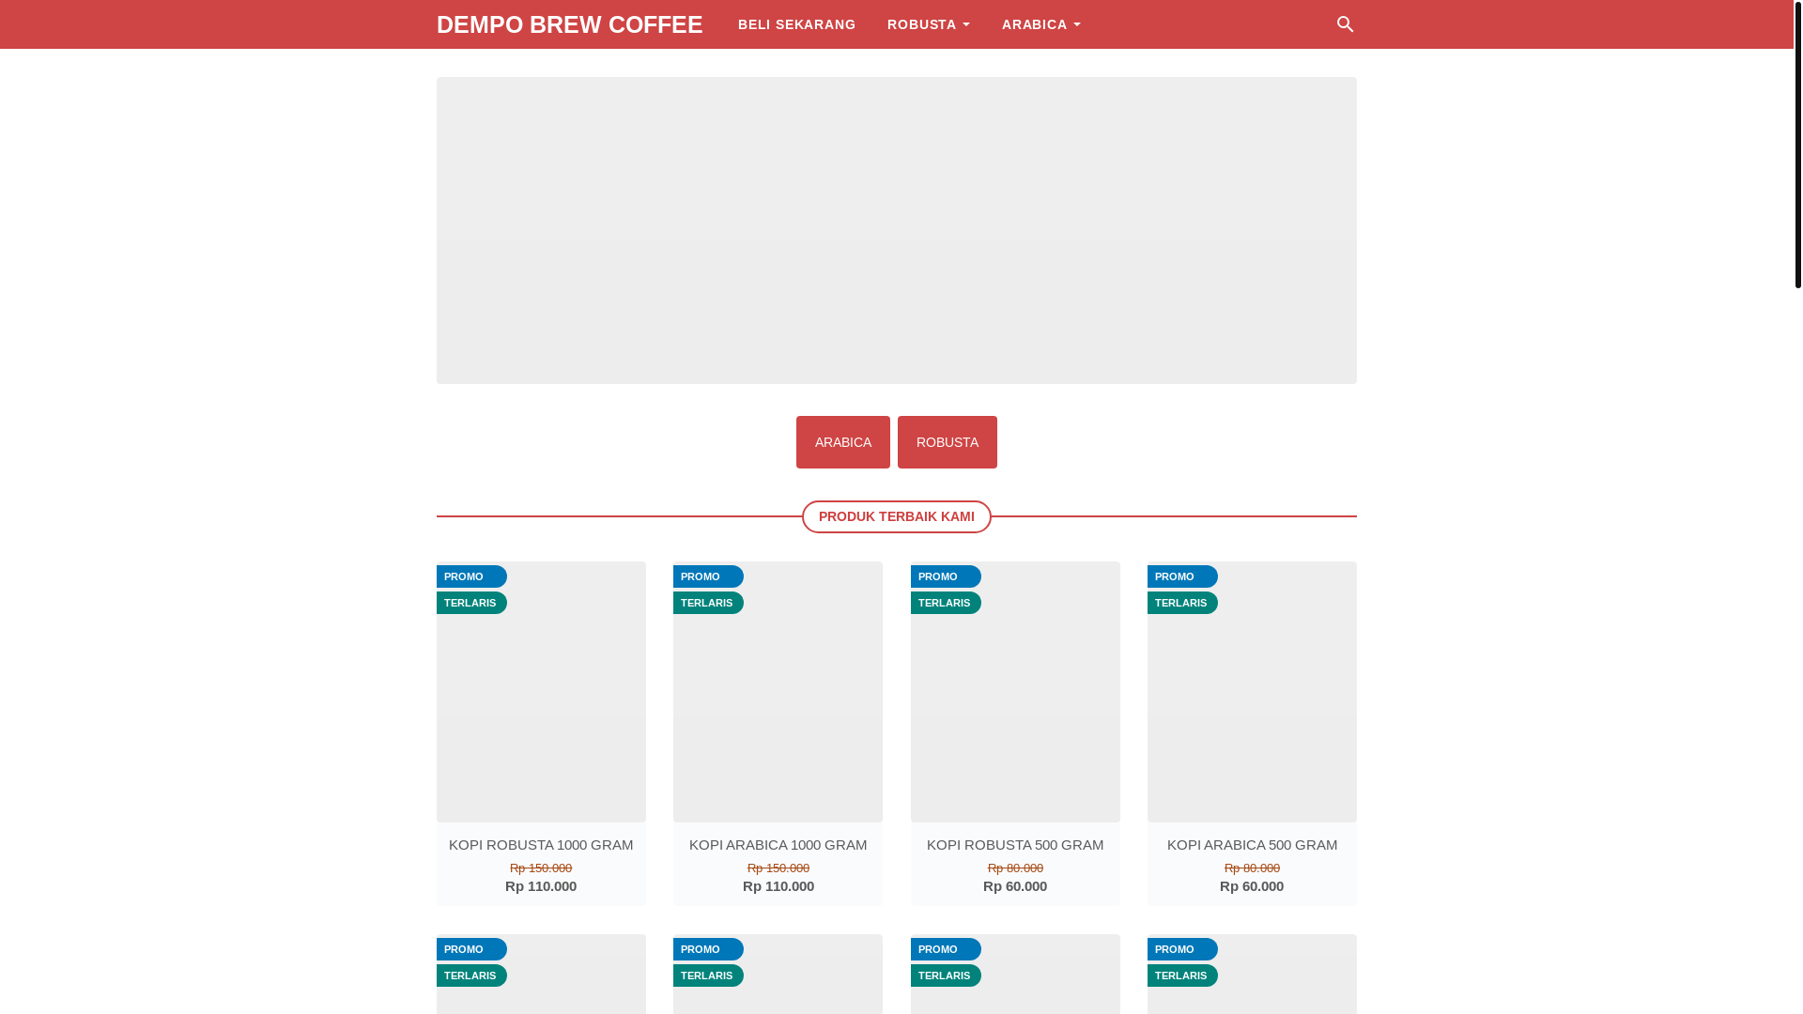The image size is (1803, 1014).
Task: Click Rp 60.000 price of Kopi Arabica 500 Gram
Action: pos(1252,886)
